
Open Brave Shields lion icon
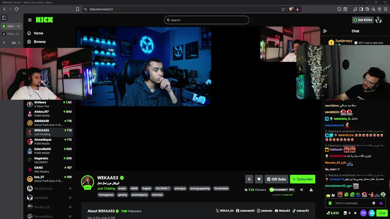coord(291,9)
